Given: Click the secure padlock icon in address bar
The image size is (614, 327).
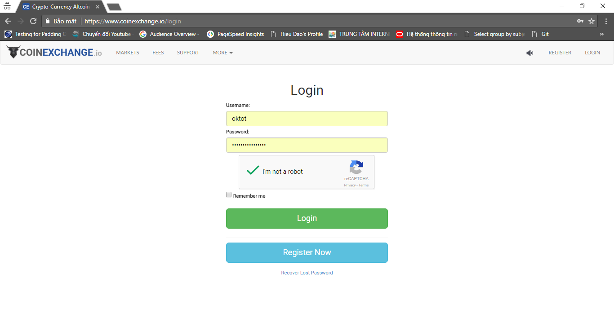Looking at the screenshot, I should (x=48, y=21).
